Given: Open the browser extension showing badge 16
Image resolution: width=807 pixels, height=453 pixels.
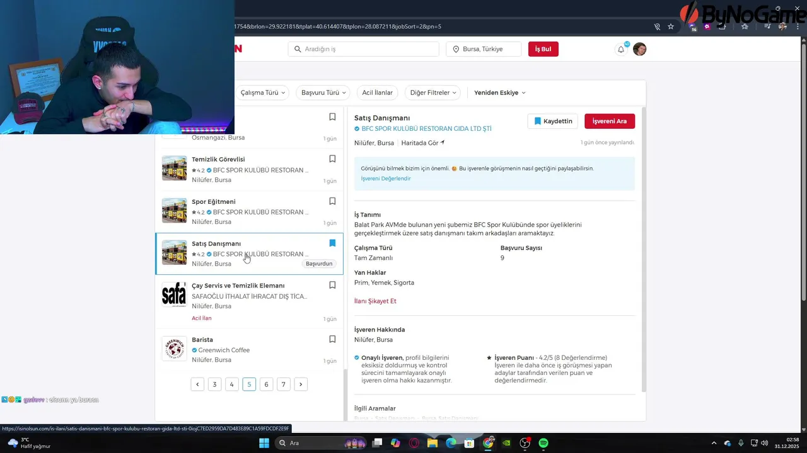Looking at the screenshot, I should (x=693, y=26).
